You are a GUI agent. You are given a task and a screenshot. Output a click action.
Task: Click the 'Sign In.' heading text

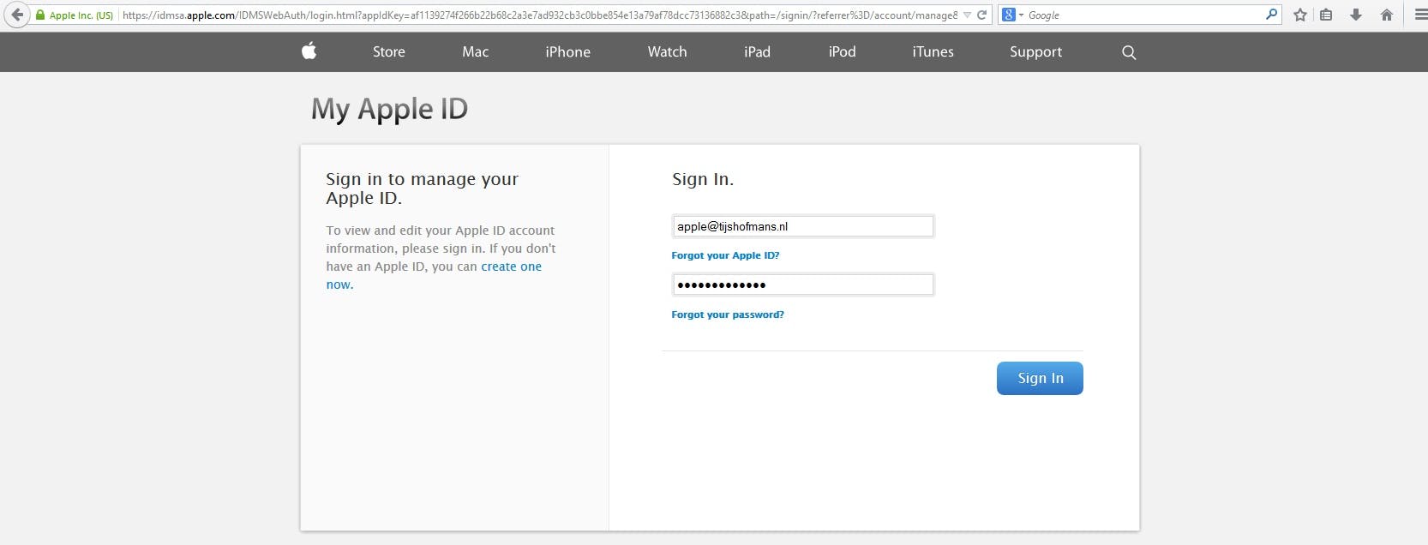(x=703, y=179)
